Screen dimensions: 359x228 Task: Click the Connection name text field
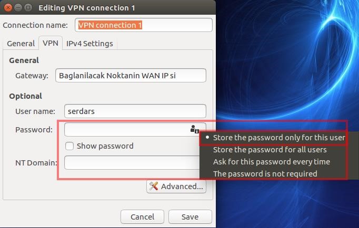[143, 25]
